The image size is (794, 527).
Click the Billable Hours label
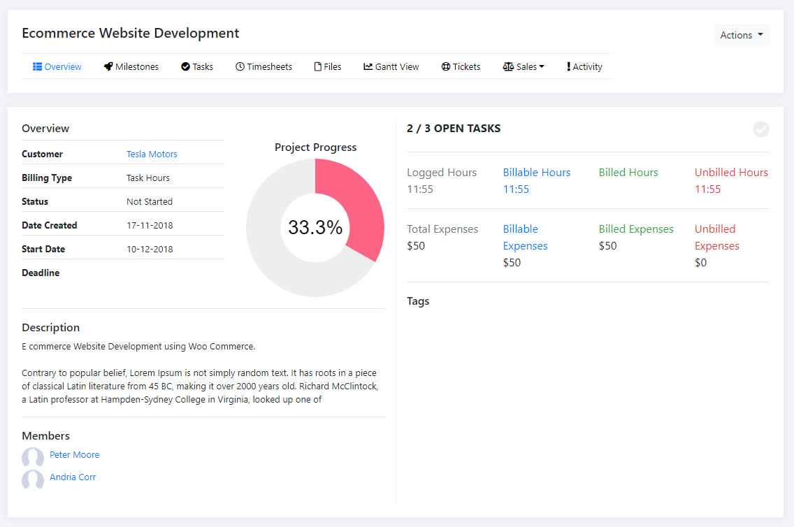click(537, 173)
